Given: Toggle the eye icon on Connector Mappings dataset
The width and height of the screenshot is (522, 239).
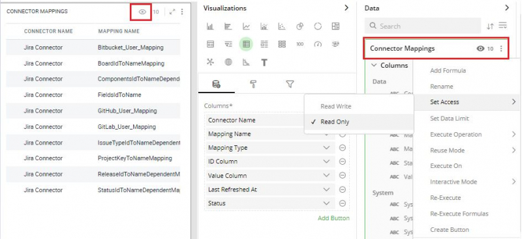Looking at the screenshot, I should pyautogui.click(x=480, y=49).
